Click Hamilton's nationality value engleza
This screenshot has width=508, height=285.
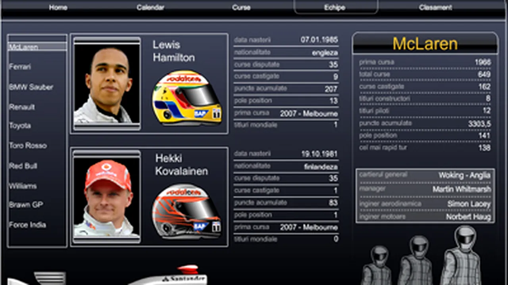[325, 53]
